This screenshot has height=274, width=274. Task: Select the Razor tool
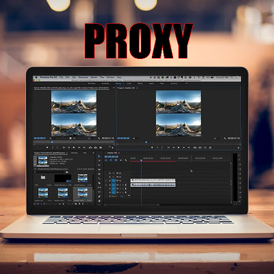click(99, 183)
